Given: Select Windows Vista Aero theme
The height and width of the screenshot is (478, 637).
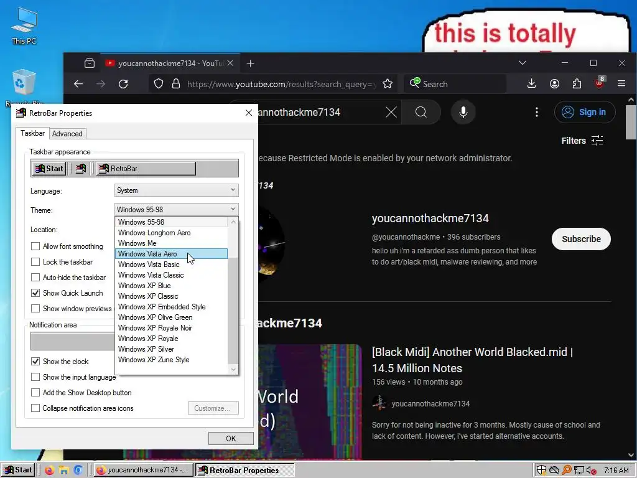Looking at the screenshot, I should click(x=172, y=254).
